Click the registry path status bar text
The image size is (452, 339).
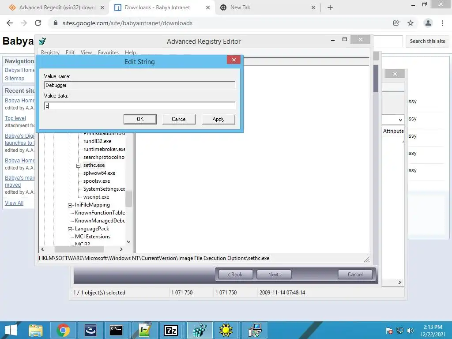[x=154, y=258]
